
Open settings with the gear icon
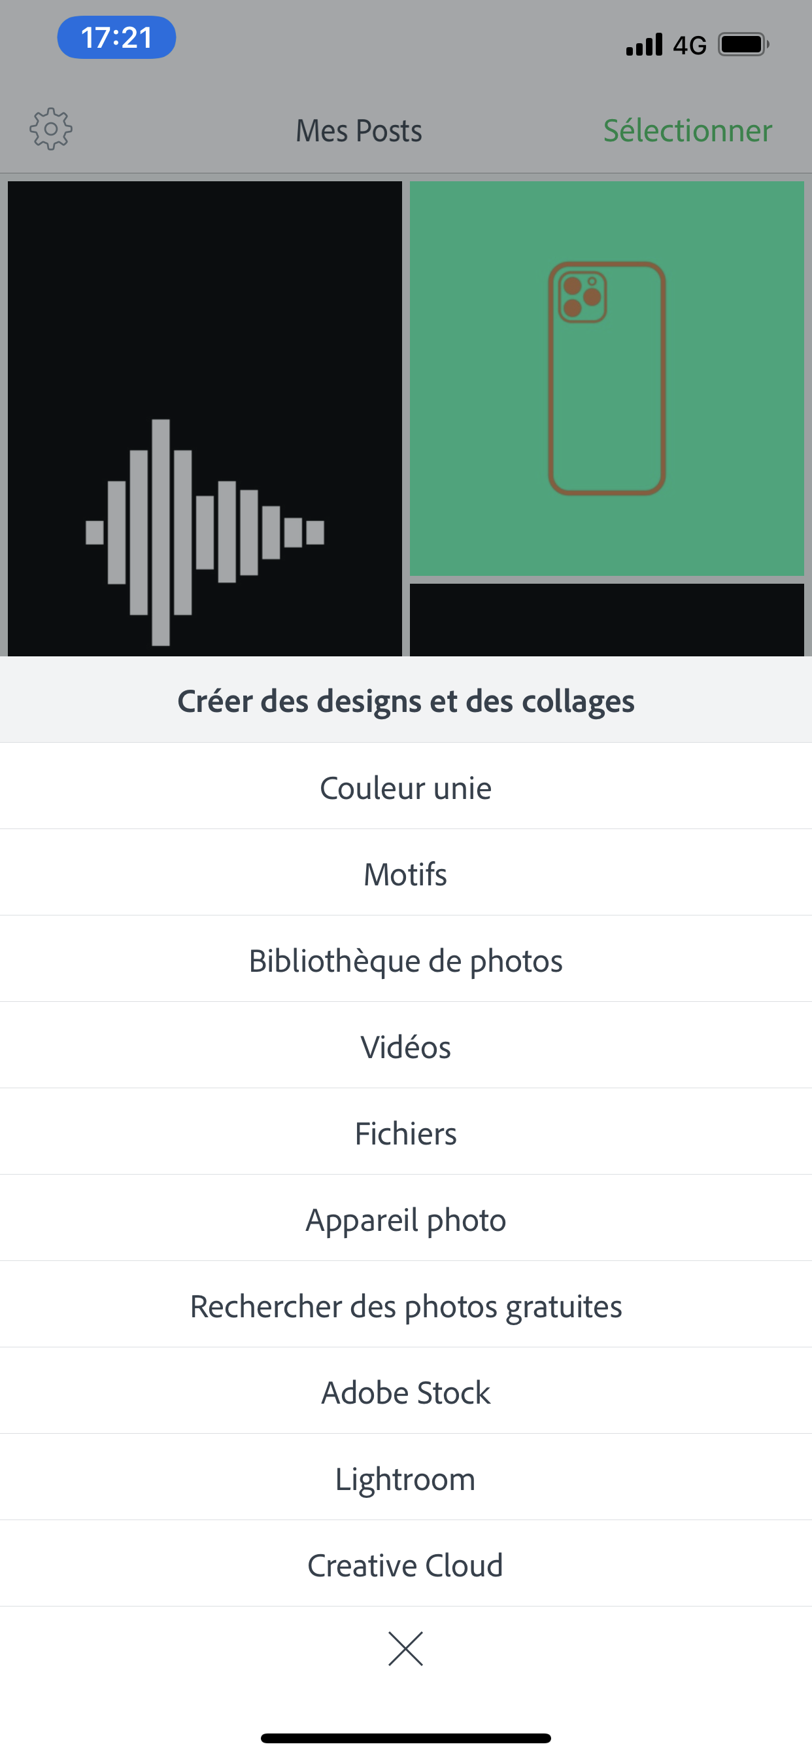50,129
